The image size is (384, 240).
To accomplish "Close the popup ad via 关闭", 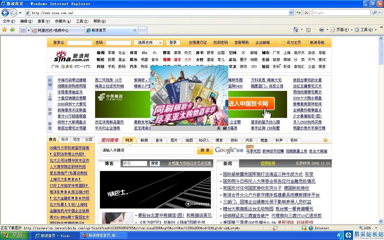I will point(222,128).
